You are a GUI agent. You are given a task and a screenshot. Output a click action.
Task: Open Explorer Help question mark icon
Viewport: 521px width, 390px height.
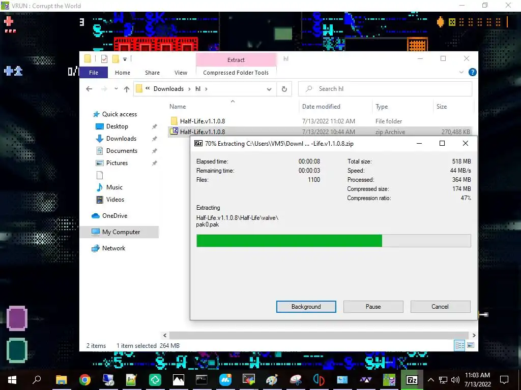click(x=472, y=72)
